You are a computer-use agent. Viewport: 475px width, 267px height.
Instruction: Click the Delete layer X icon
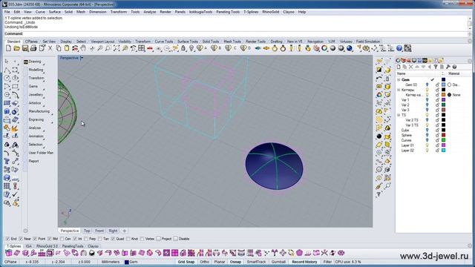point(410,67)
